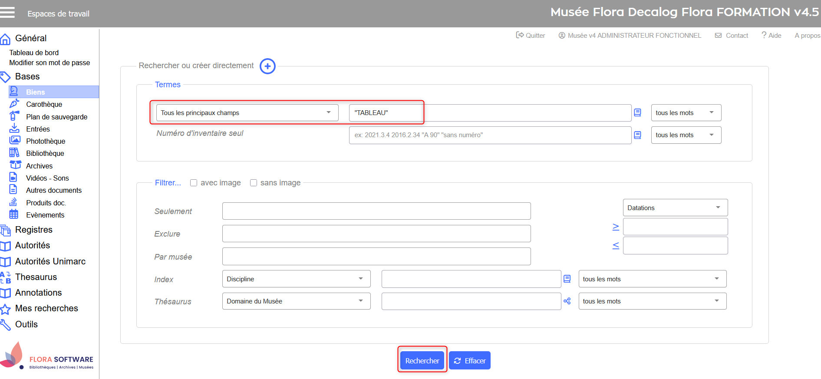Open the hamburger menu icon
The width and height of the screenshot is (821, 379).
click(x=7, y=13)
